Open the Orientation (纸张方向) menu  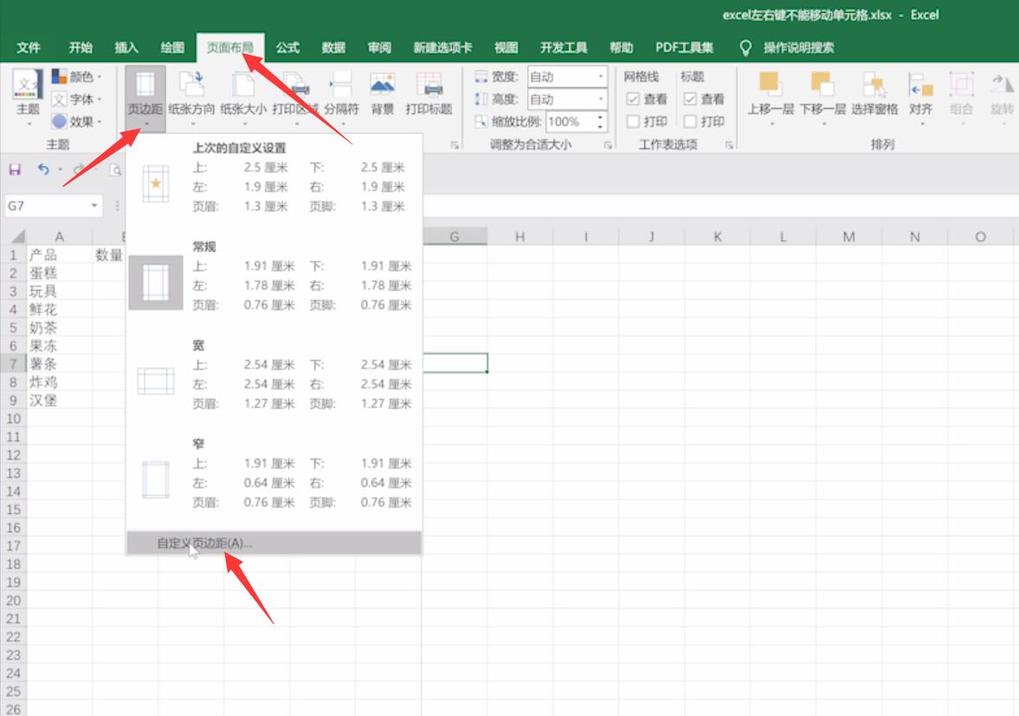point(191,96)
